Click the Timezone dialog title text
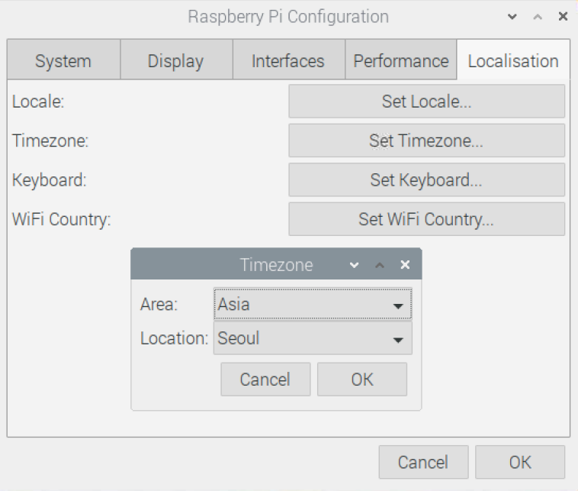The image size is (578, 491). pos(277,265)
